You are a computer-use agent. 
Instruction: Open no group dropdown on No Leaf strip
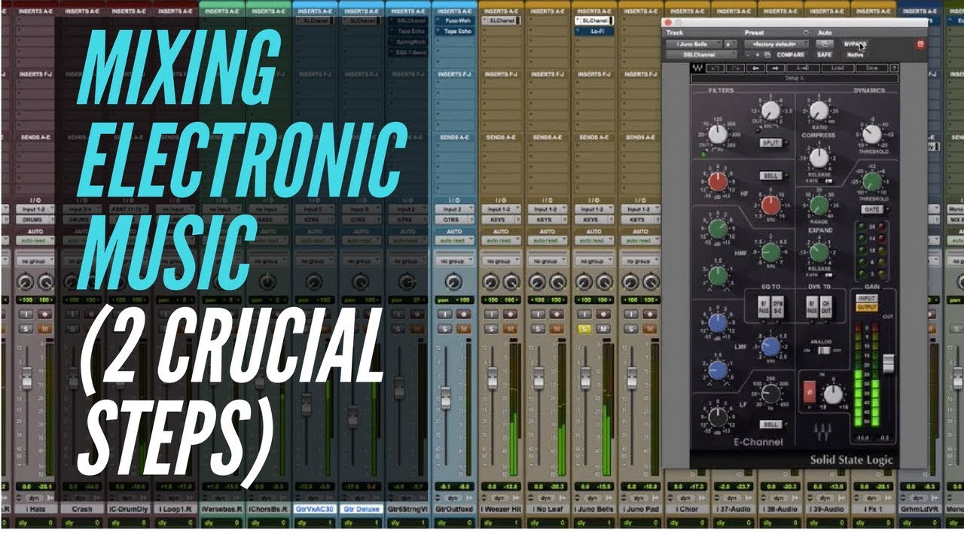tap(548, 261)
